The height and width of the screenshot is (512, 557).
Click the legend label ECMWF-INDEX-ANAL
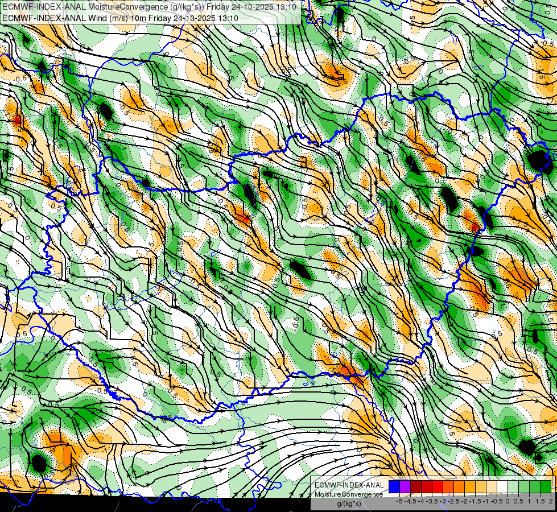point(349,485)
